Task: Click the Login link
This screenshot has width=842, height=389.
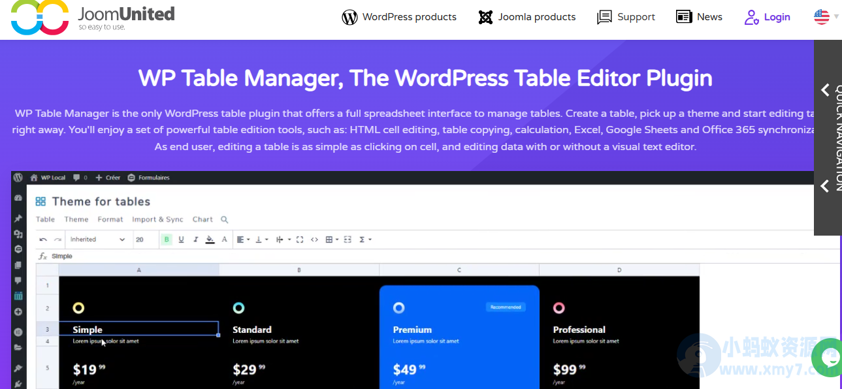Action: click(x=767, y=17)
